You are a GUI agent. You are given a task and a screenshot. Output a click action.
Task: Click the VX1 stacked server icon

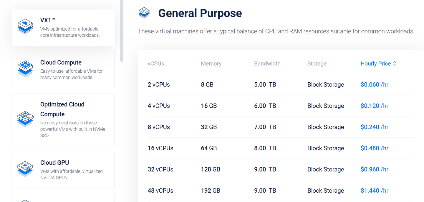(25, 26)
